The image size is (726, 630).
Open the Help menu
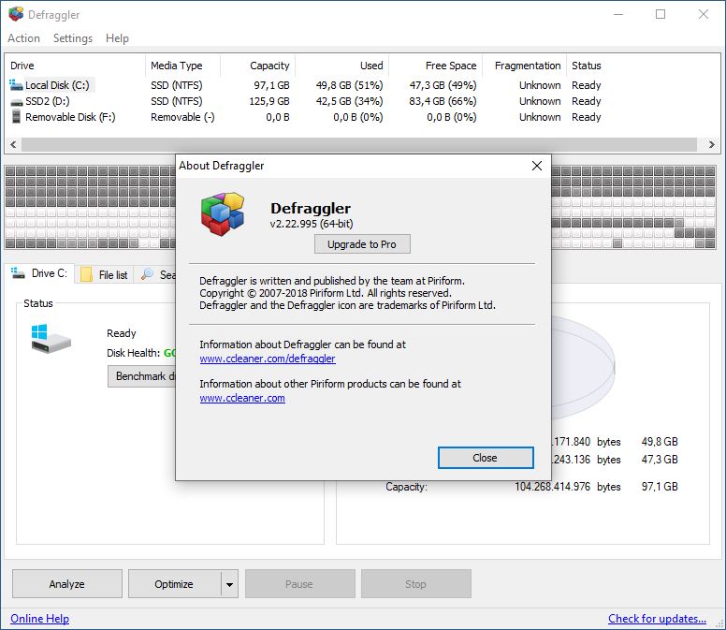click(x=117, y=38)
